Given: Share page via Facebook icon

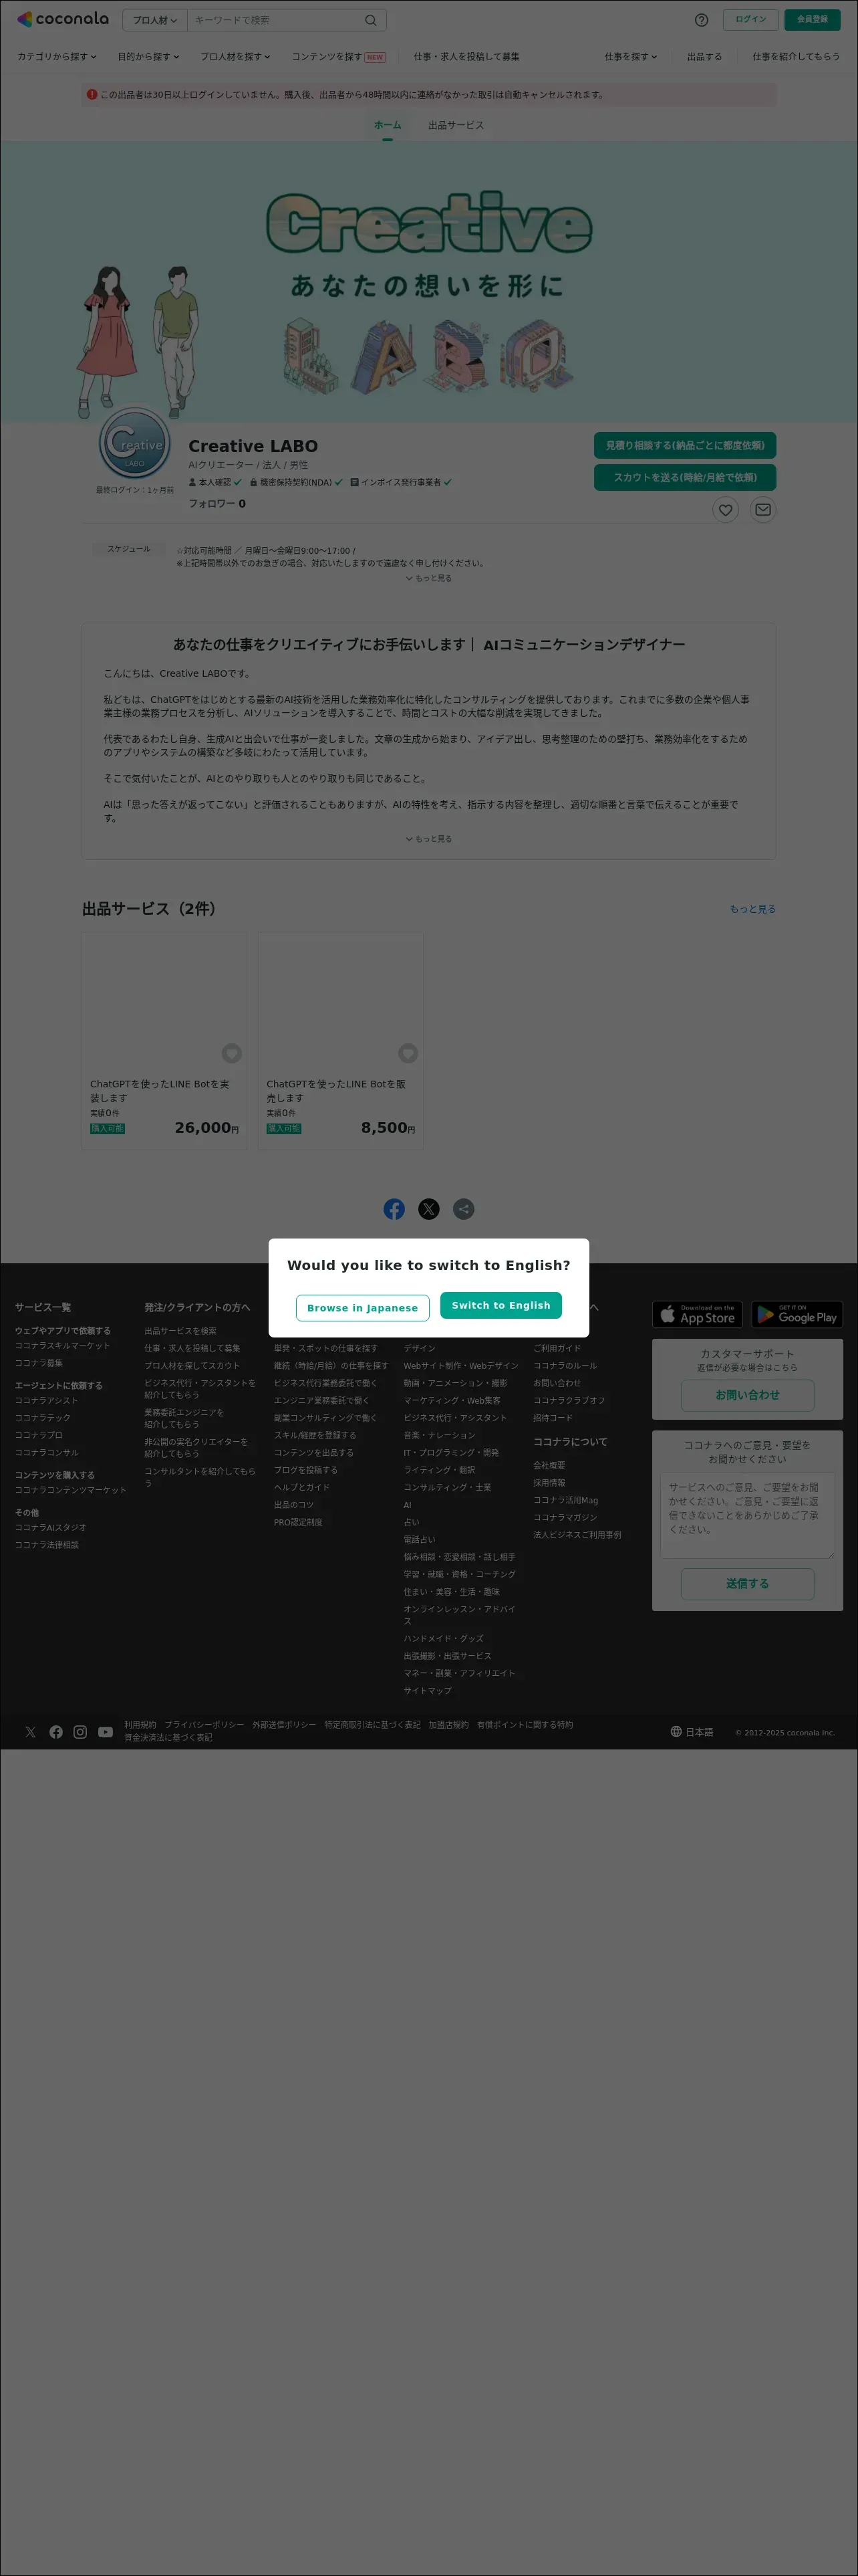Looking at the screenshot, I should click(394, 1209).
